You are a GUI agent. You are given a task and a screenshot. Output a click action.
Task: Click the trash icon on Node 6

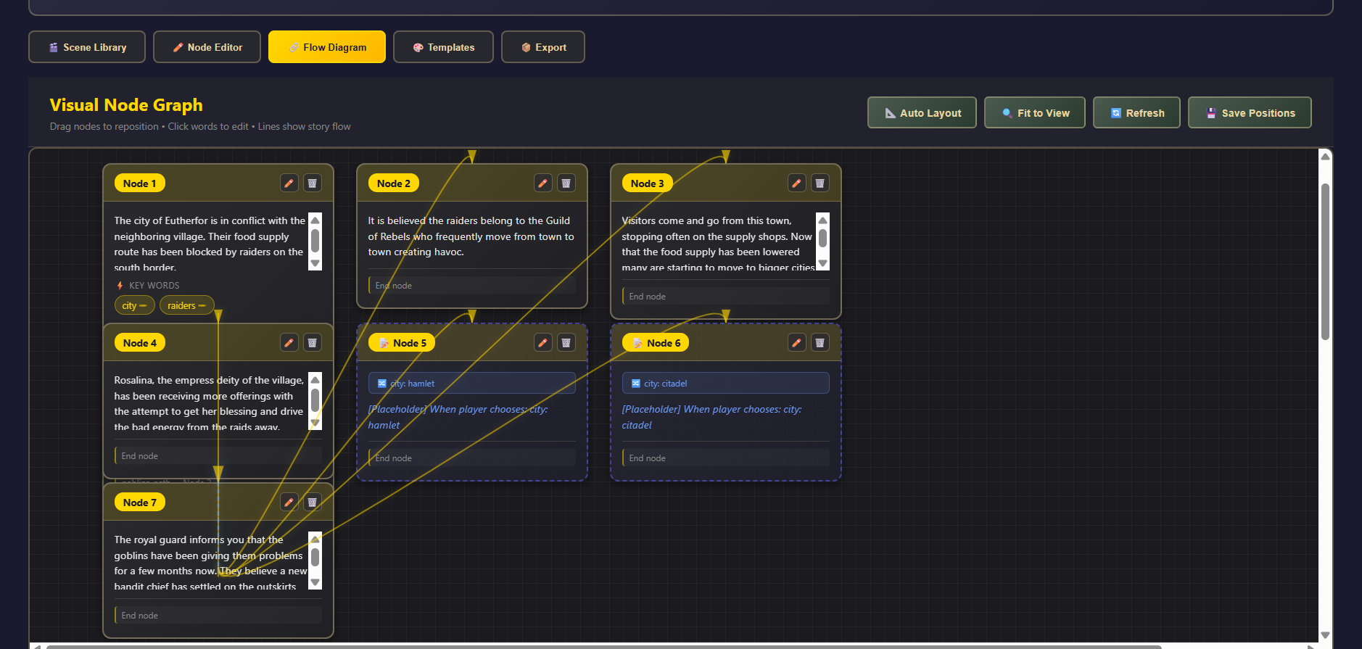tap(820, 343)
